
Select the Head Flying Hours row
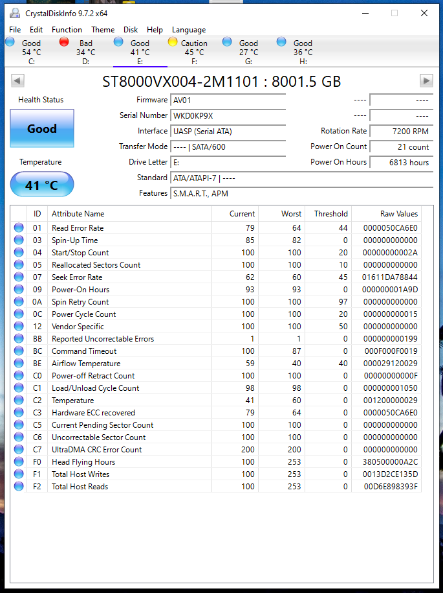point(216,462)
